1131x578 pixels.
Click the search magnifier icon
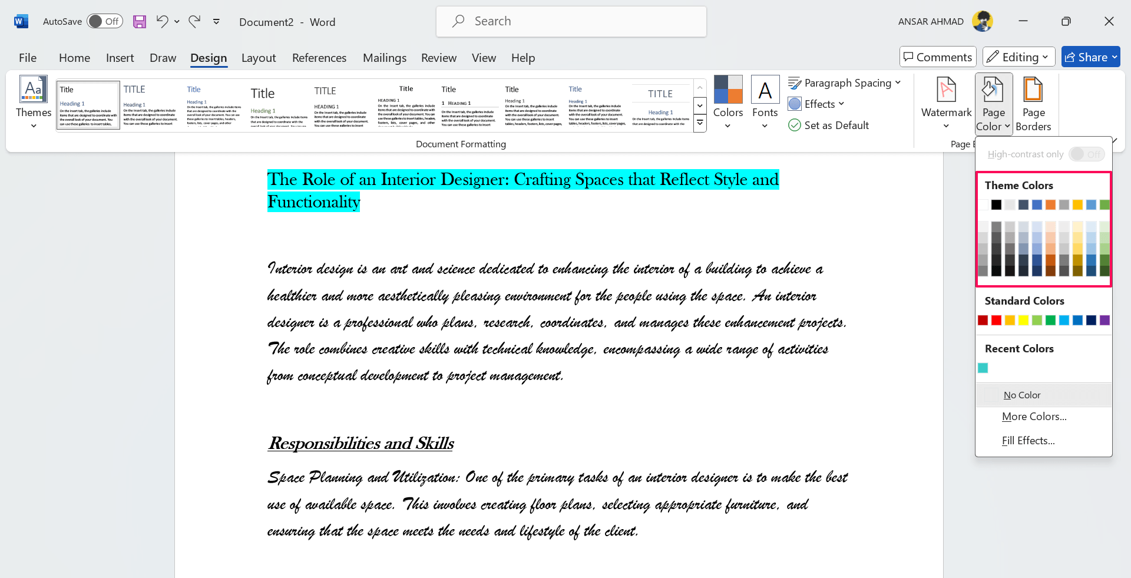pyautogui.click(x=458, y=21)
